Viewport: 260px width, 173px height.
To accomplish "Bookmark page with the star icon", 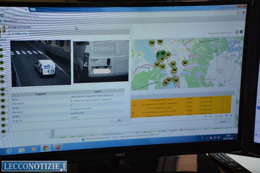I will [238, 12].
